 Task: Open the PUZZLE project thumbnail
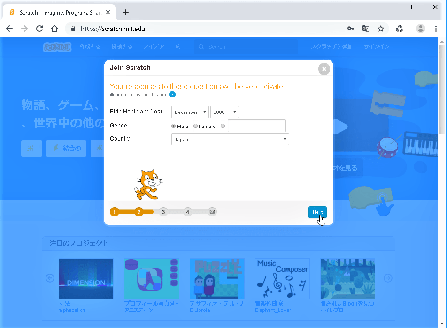pyautogui.click(x=217, y=279)
